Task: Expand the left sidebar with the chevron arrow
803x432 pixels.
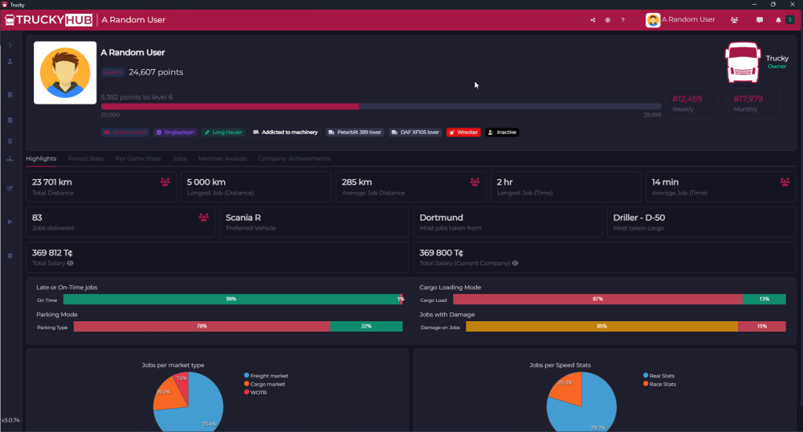Action: pos(10,46)
